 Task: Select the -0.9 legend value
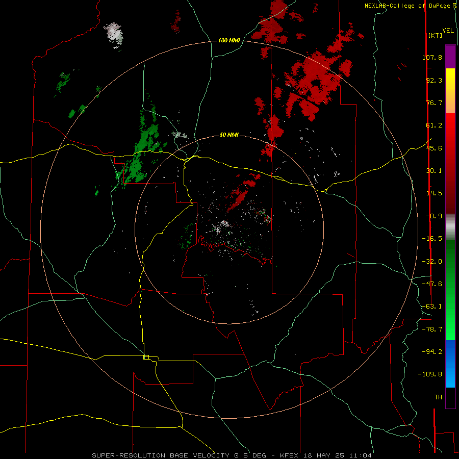434,216
